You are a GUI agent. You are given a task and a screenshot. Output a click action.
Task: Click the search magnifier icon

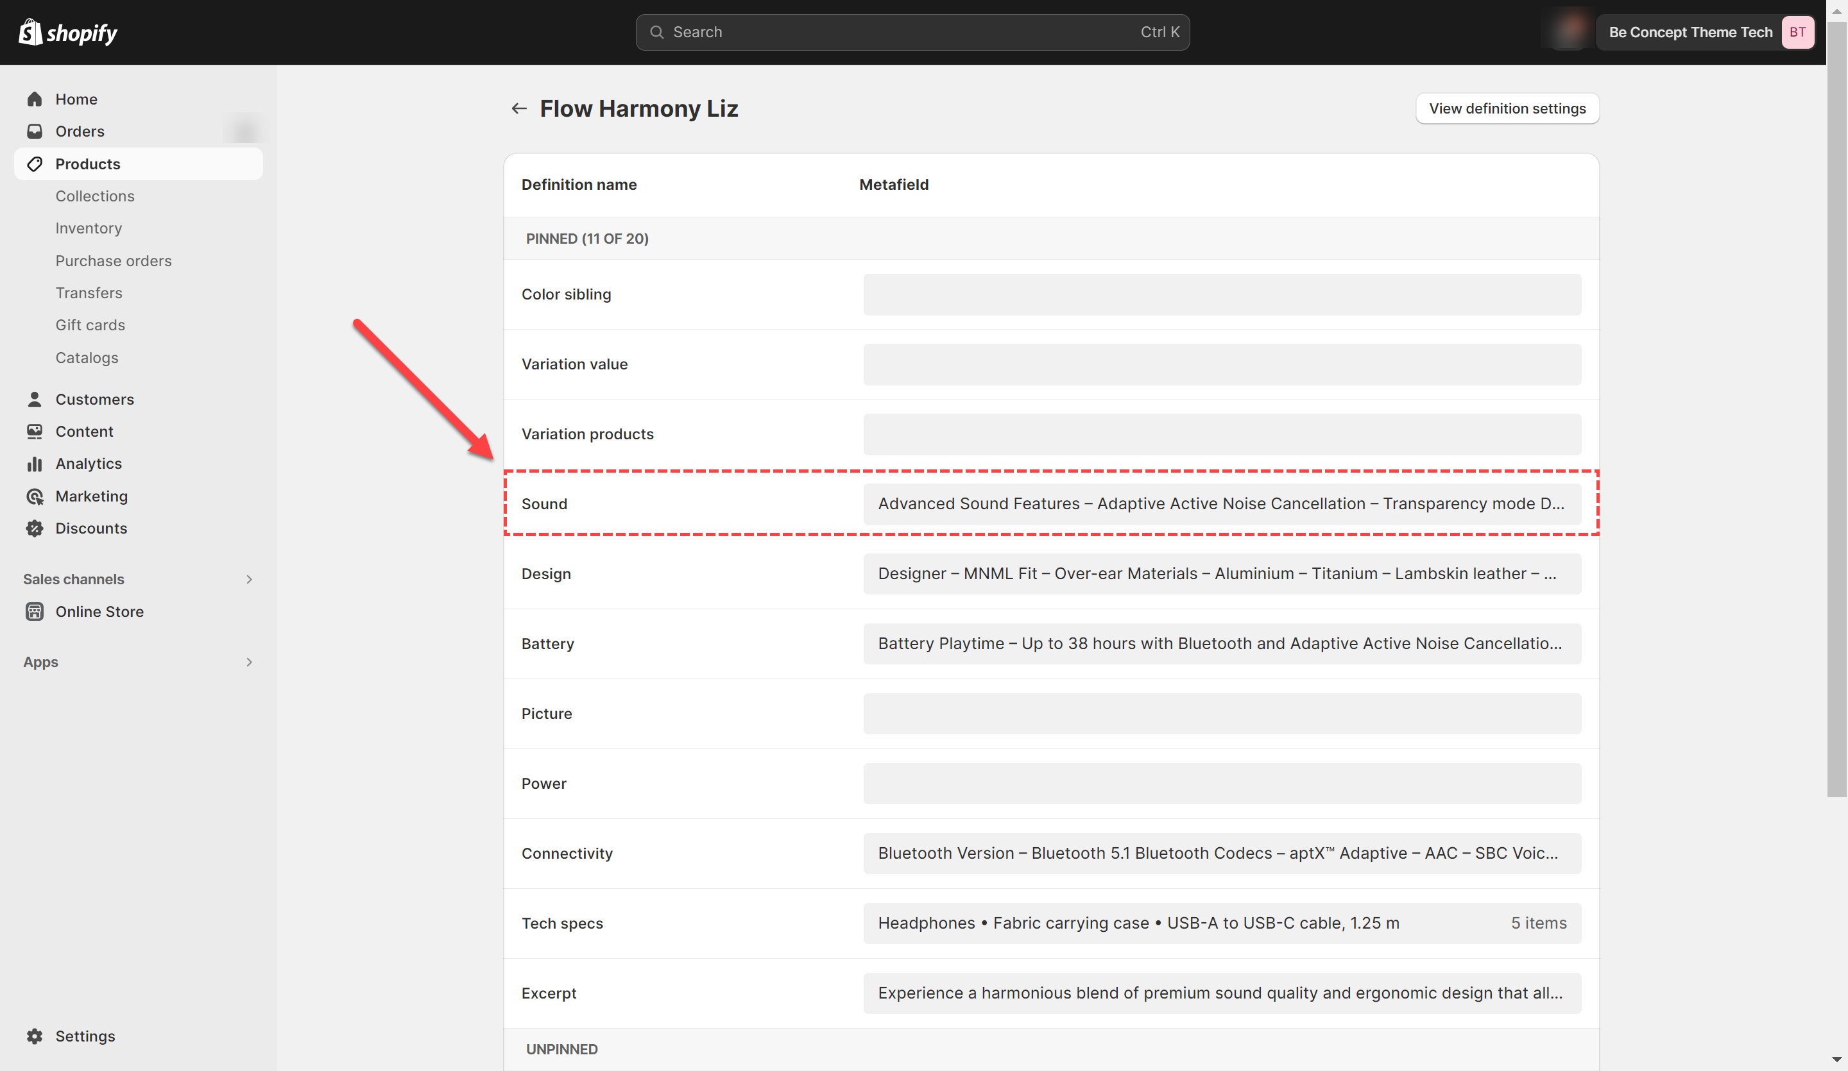click(x=656, y=32)
